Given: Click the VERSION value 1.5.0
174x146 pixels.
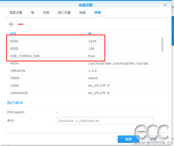Looking at the screenshot, I should pos(93,71).
